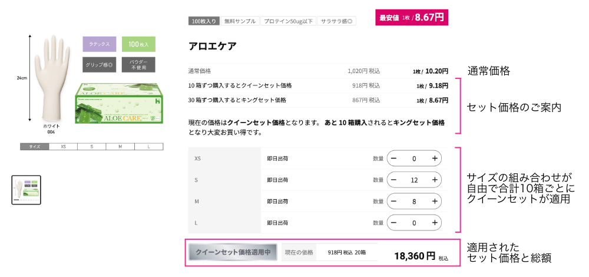The height and width of the screenshot is (277, 589).
Task: Select the サラサラ感◎ tag
Action: click(x=336, y=21)
